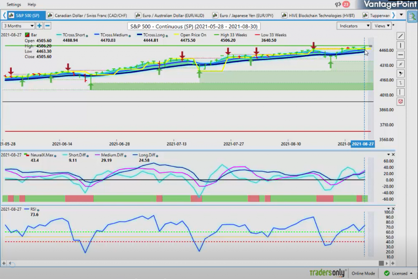418x279 pixels.
Task: Click the settings dot next to RSI
Action: tap(38, 210)
